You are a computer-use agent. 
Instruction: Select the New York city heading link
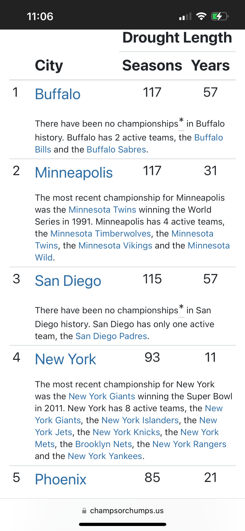[66, 359]
